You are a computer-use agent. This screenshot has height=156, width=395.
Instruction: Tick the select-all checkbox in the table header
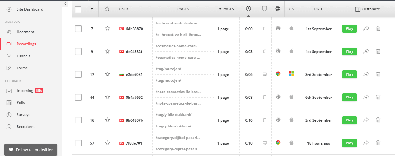pos(78,10)
